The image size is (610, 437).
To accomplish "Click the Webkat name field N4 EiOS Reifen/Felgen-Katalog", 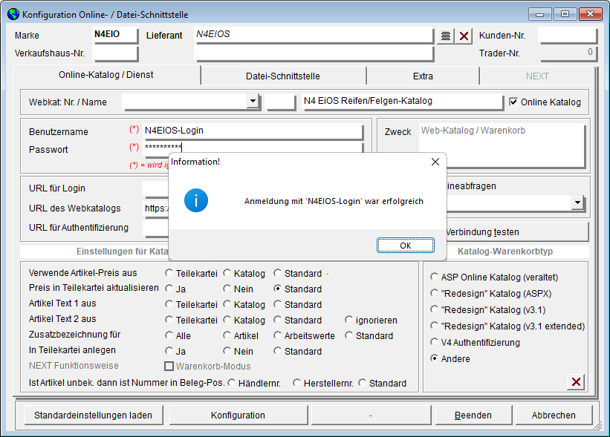I will point(403,102).
